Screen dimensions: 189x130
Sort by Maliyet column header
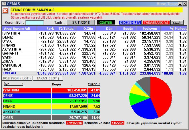pyautogui.click(x=180, y=29)
